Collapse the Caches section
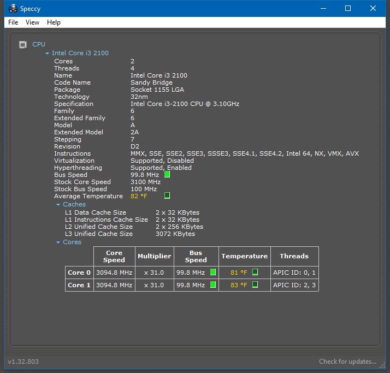The image size is (390, 373). [x=58, y=205]
